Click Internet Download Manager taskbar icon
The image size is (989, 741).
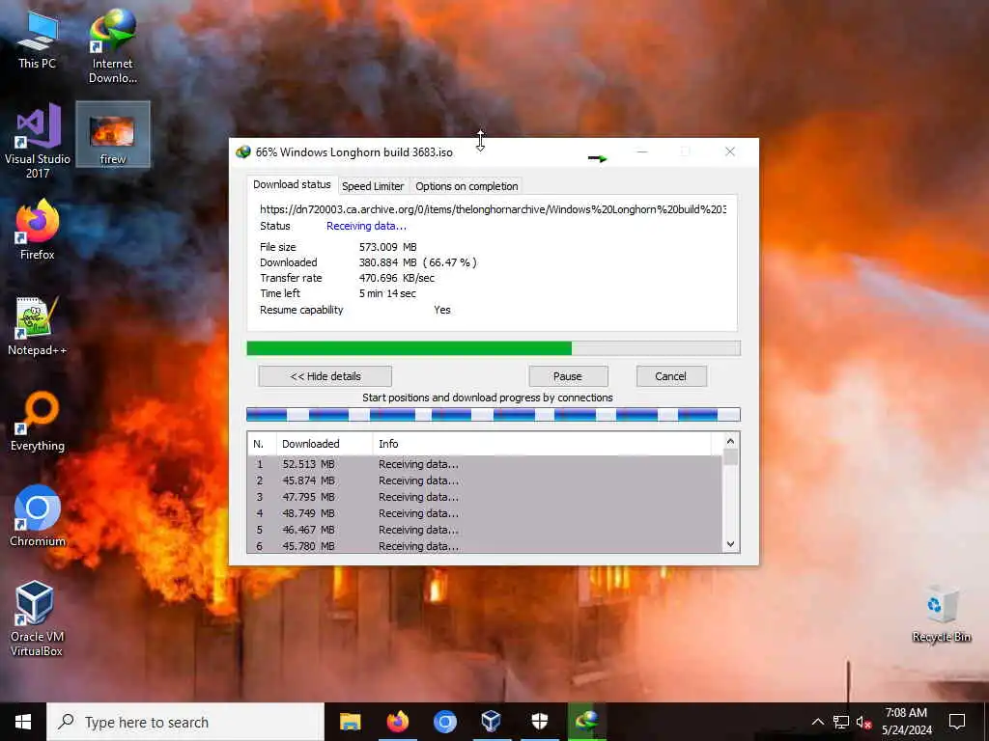(x=587, y=722)
